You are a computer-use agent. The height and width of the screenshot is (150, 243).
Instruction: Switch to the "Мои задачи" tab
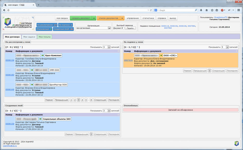pos(29,37)
